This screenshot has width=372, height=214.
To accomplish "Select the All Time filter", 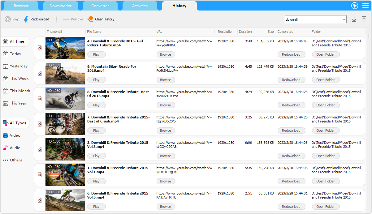I will coord(17,41).
